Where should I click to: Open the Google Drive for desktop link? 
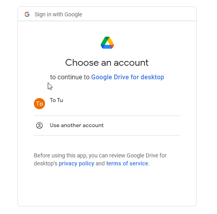[x=127, y=77]
